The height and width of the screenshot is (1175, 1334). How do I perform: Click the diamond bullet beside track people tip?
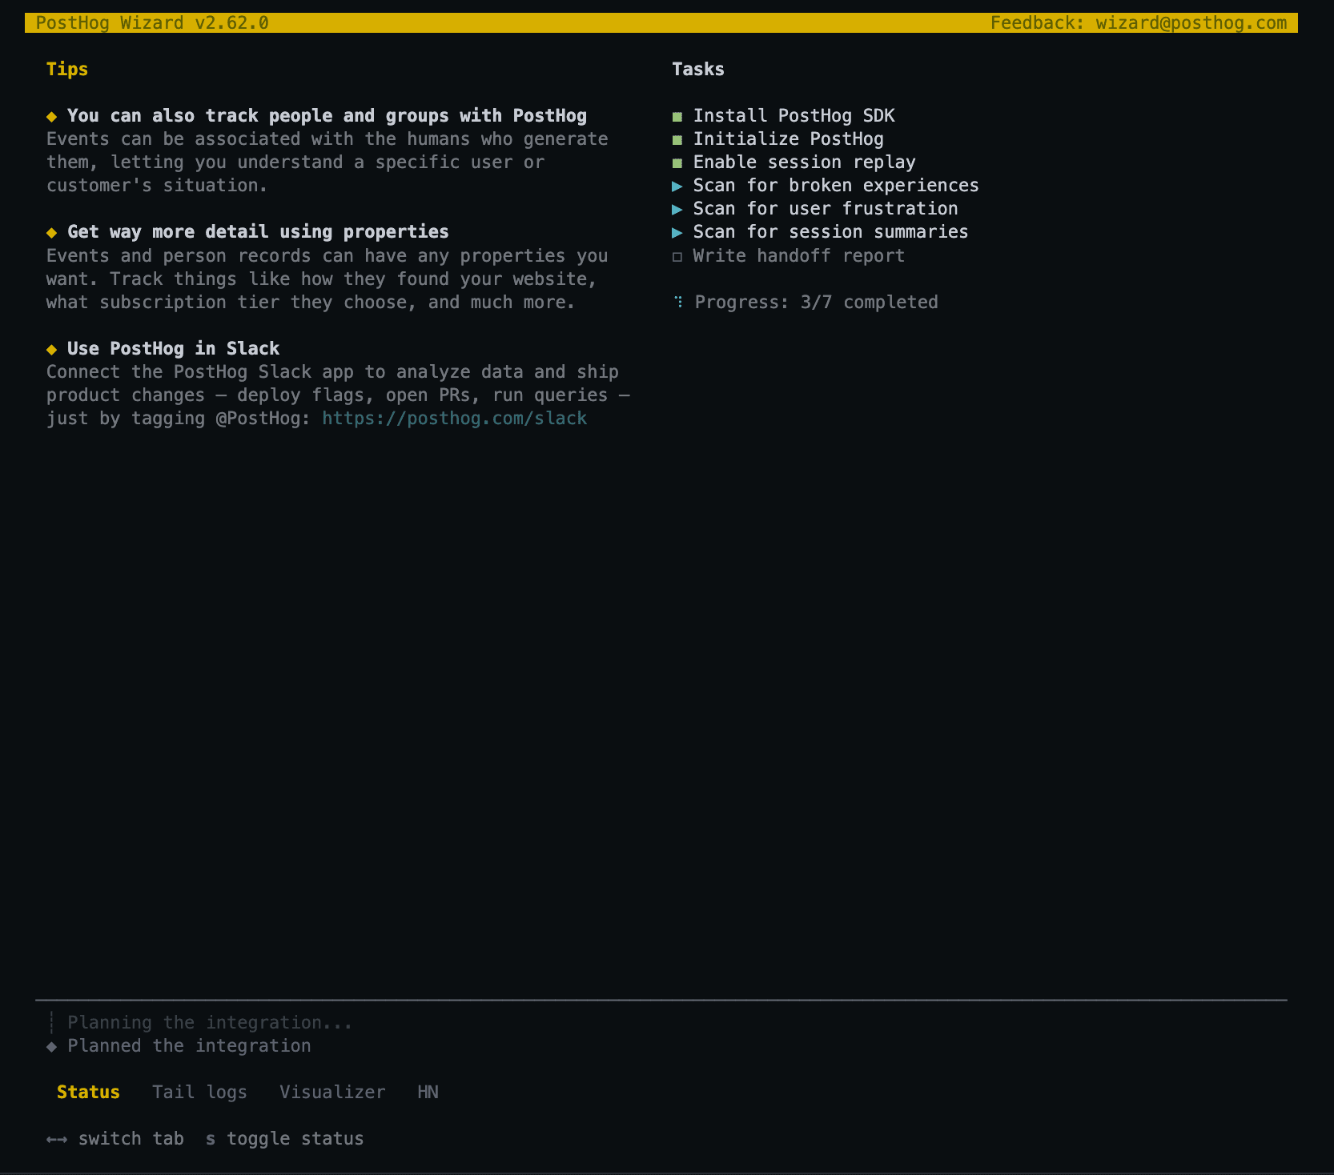point(52,117)
